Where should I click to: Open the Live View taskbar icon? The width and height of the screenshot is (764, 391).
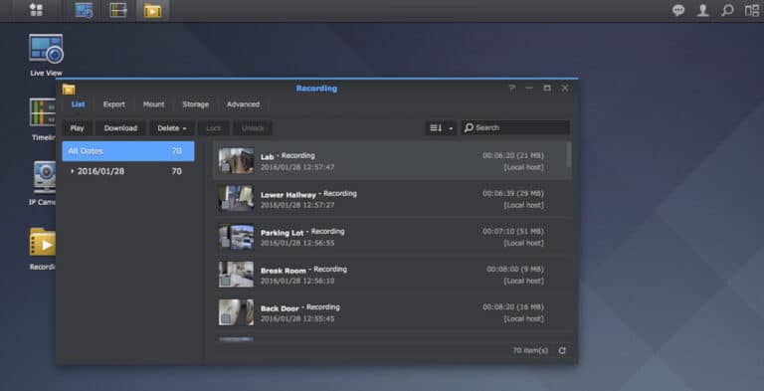coord(84,10)
